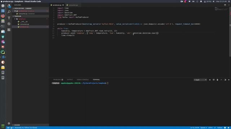This screenshot has height=129, width=231.
Task: Switch to the Output panel tab
Action: coord(70,80)
